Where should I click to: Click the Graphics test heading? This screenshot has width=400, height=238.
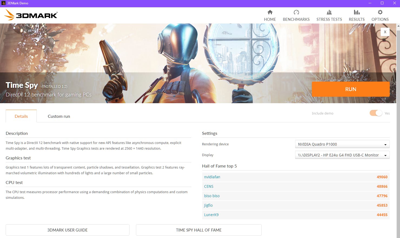point(18,158)
